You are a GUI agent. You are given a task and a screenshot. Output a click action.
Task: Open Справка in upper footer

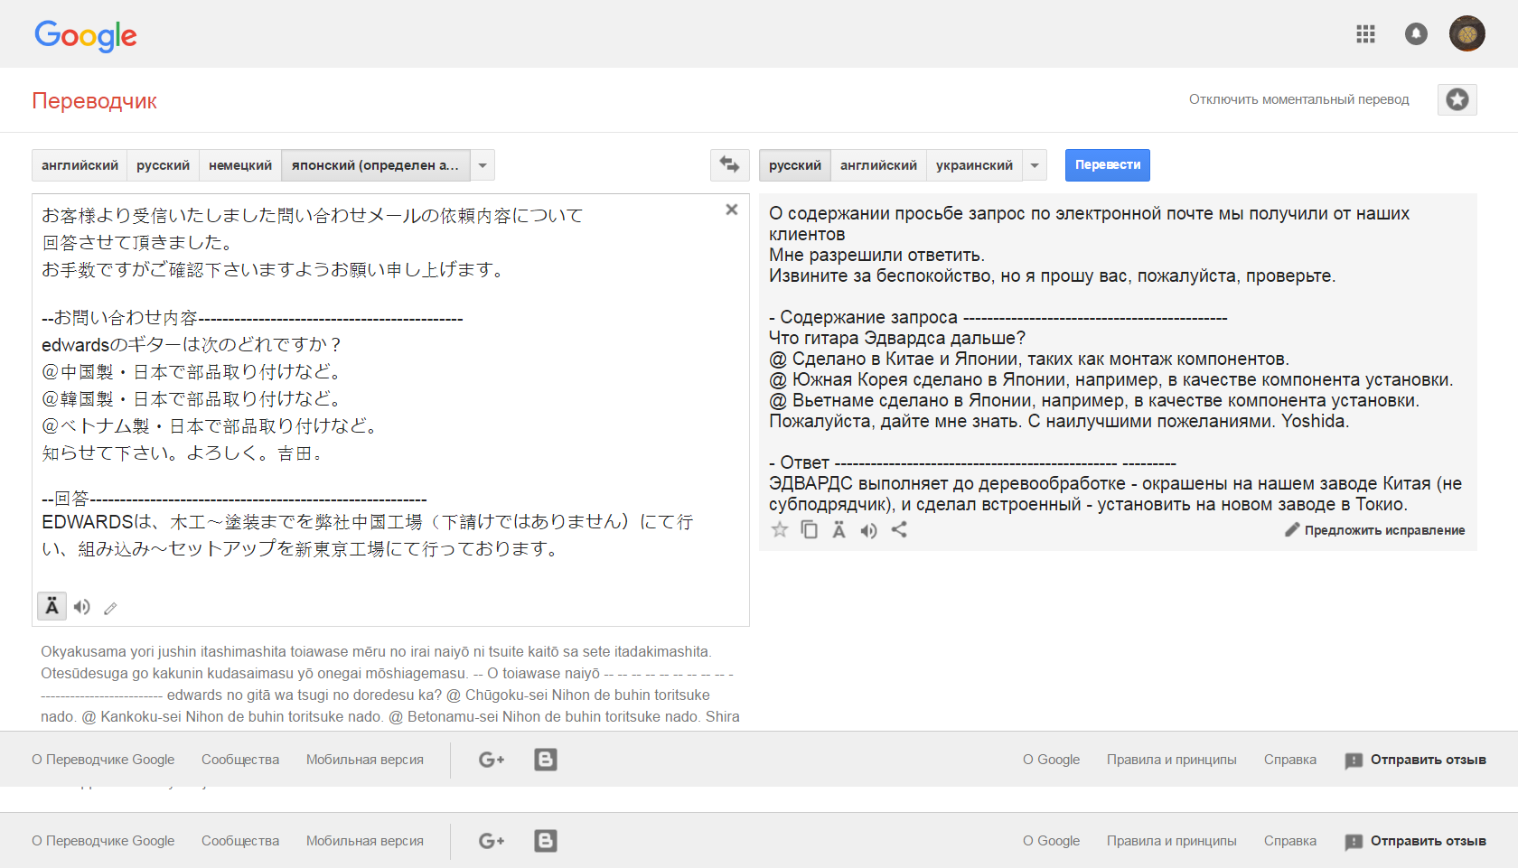[x=1290, y=760]
